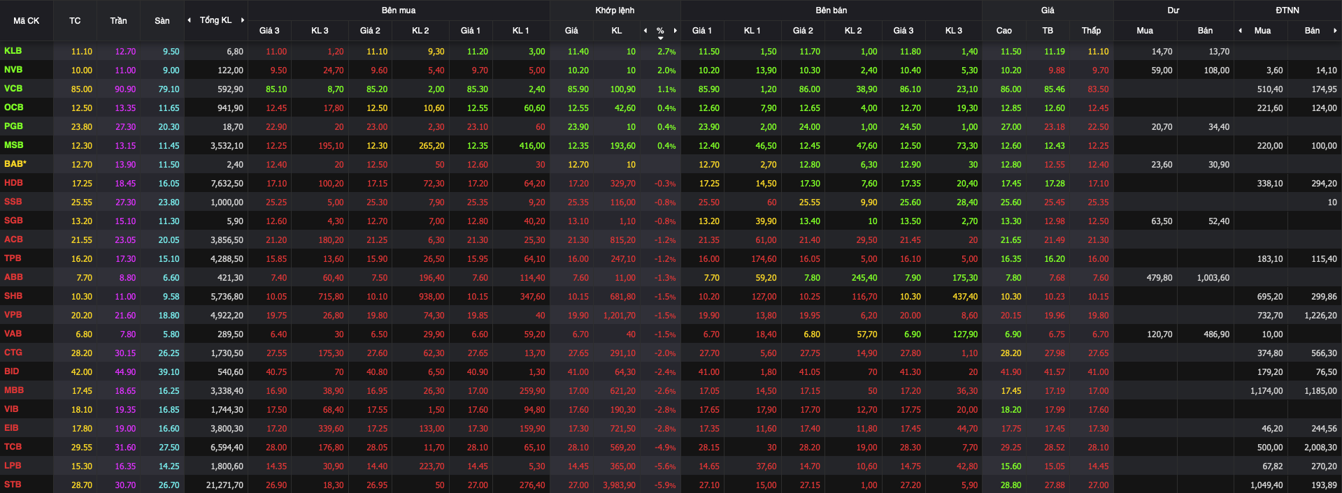Open the SHB stock symbol

coord(13,296)
